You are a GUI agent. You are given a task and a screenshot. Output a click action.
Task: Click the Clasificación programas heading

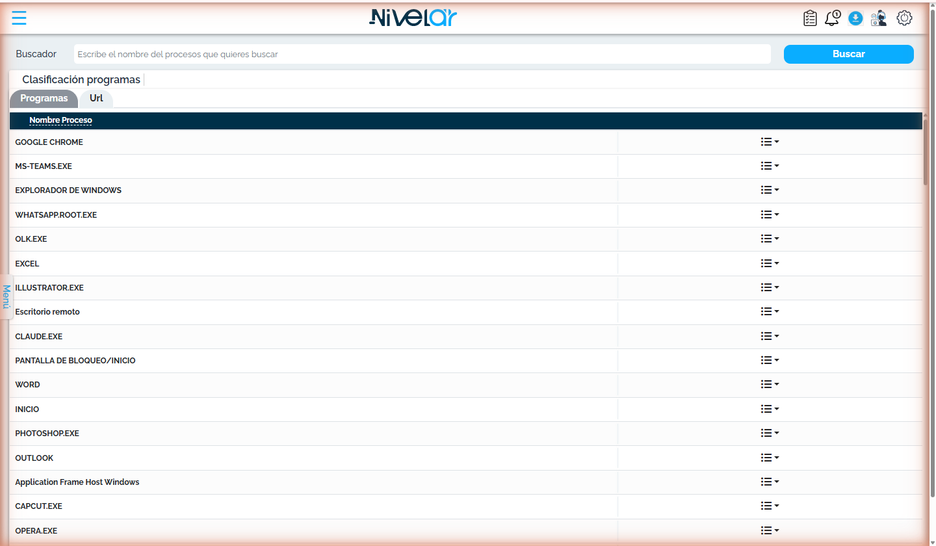pyautogui.click(x=81, y=79)
